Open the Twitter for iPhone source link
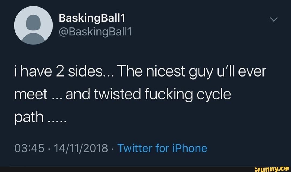Screen dimensions: 291x172 [x=162, y=148]
